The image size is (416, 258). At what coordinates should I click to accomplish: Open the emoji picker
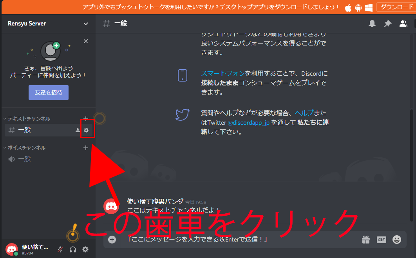[x=397, y=240]
